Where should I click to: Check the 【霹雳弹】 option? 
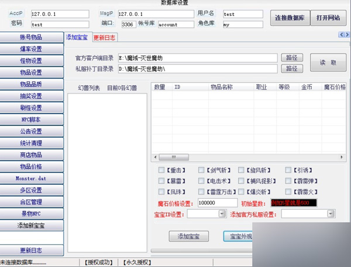[x=289, y=181]
